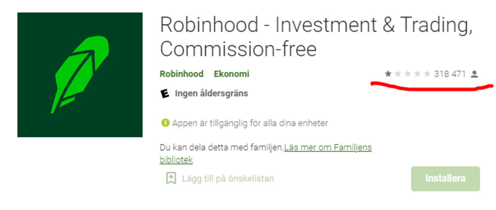Click the first filled rating star
The height and width of the screenshot is (210, 496).
(388, 74)
